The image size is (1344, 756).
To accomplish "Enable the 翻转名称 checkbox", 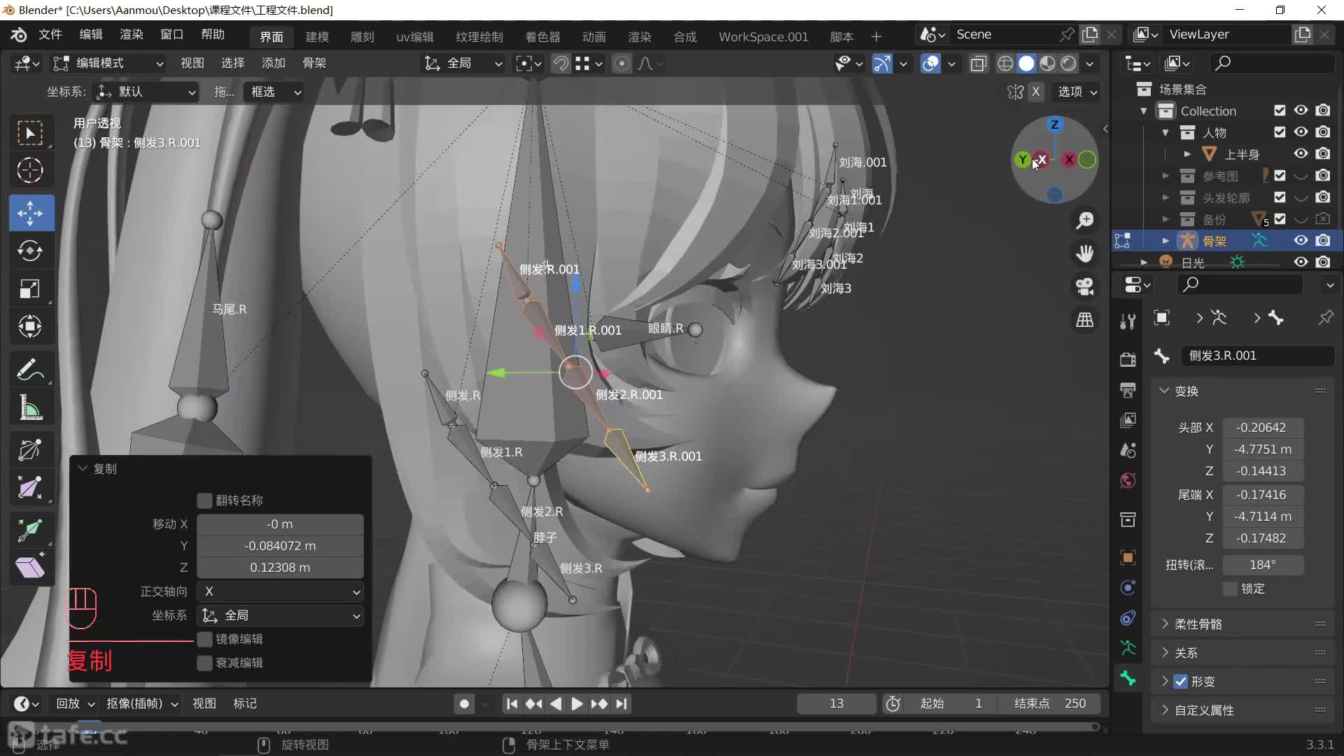I will (x=204, y=500).
